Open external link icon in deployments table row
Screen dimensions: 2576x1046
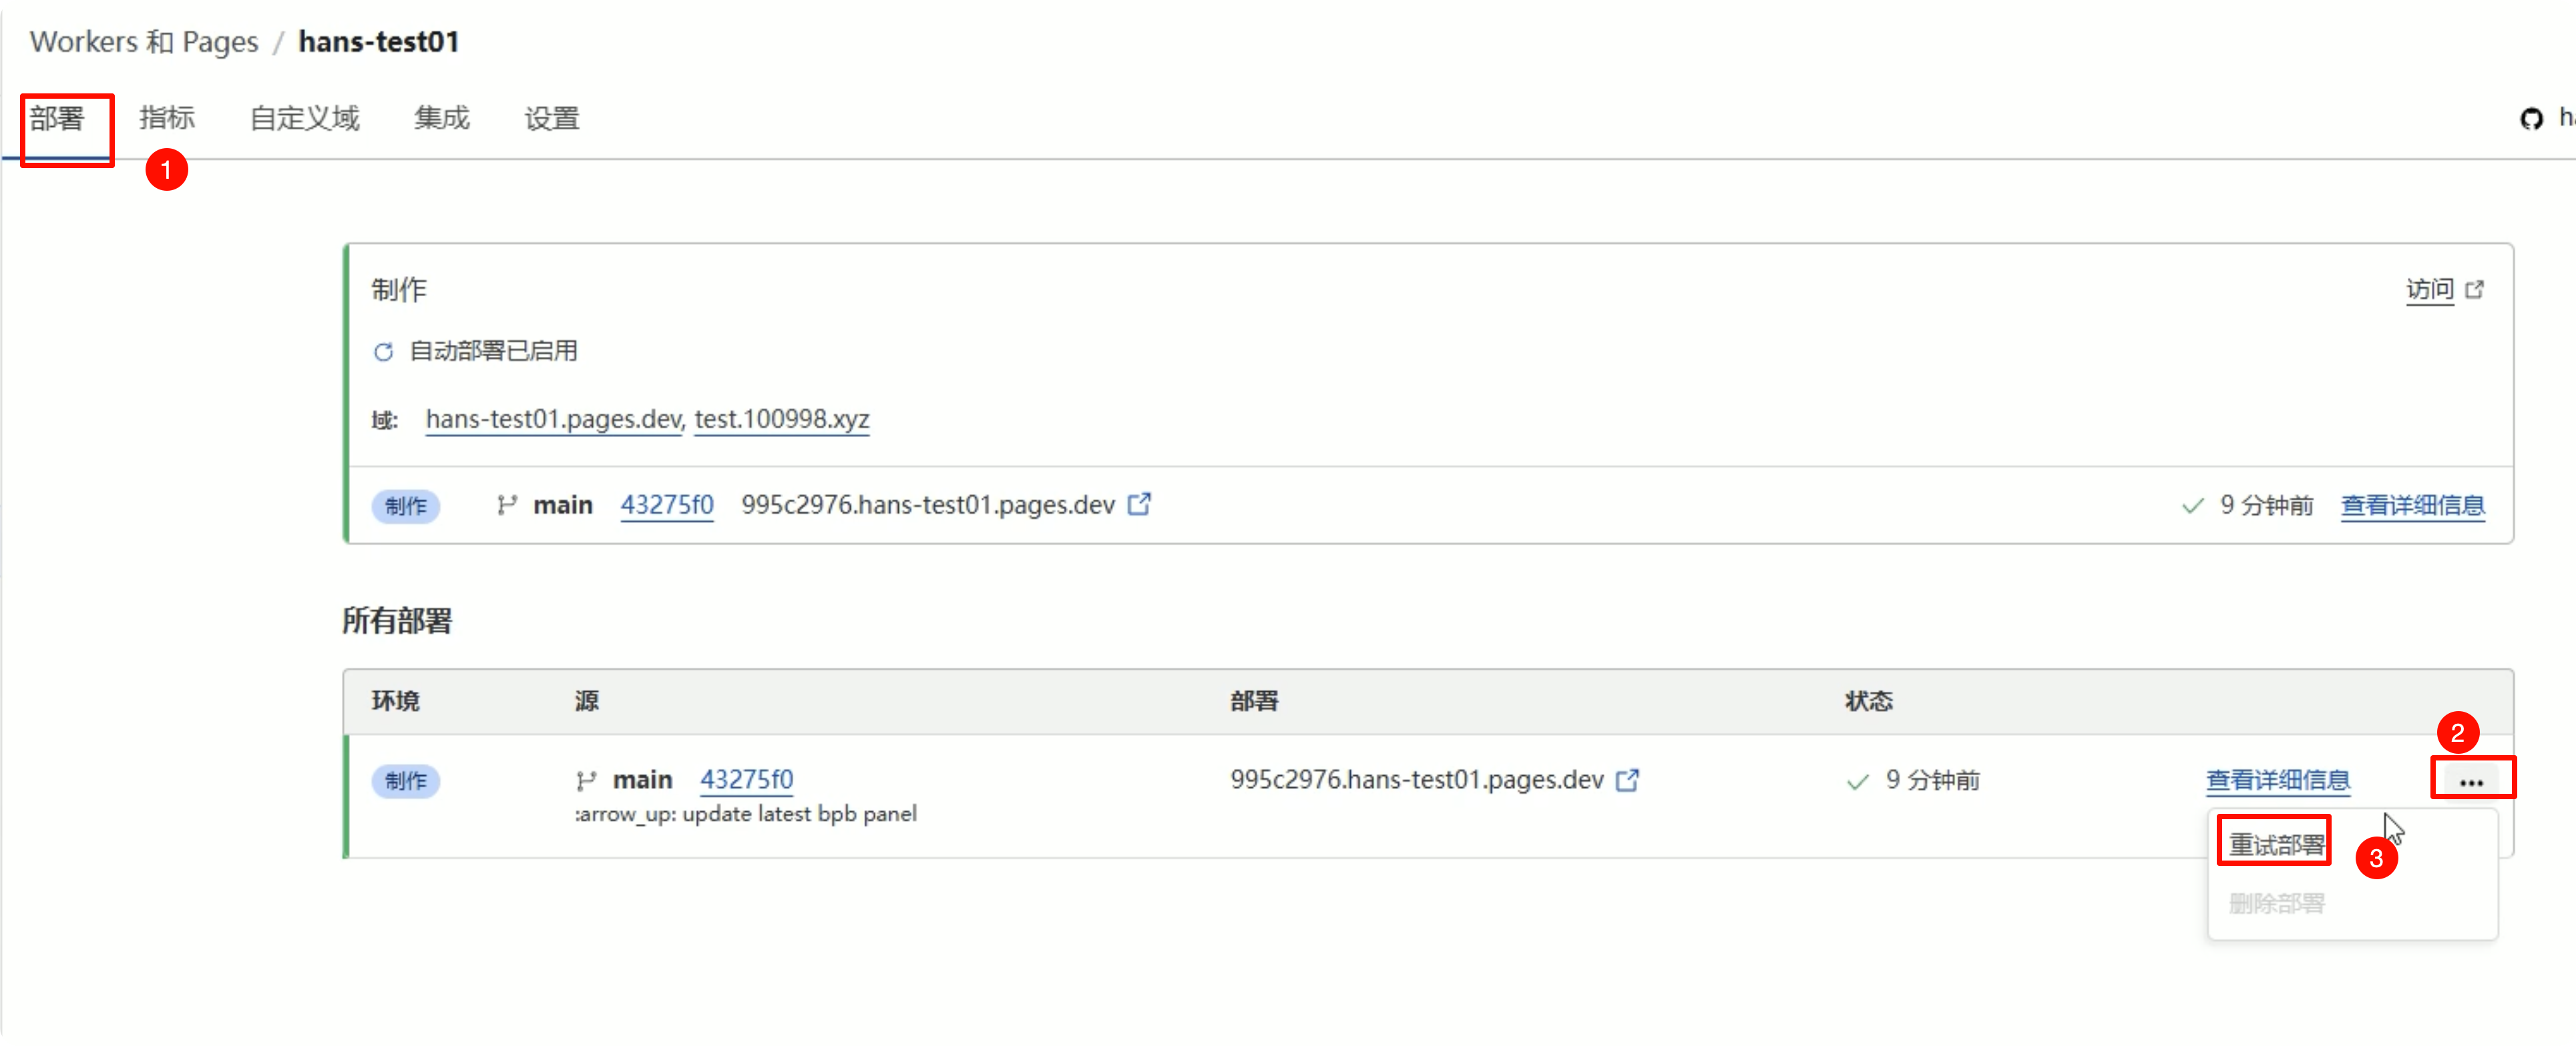click(x=1628, y=779)
